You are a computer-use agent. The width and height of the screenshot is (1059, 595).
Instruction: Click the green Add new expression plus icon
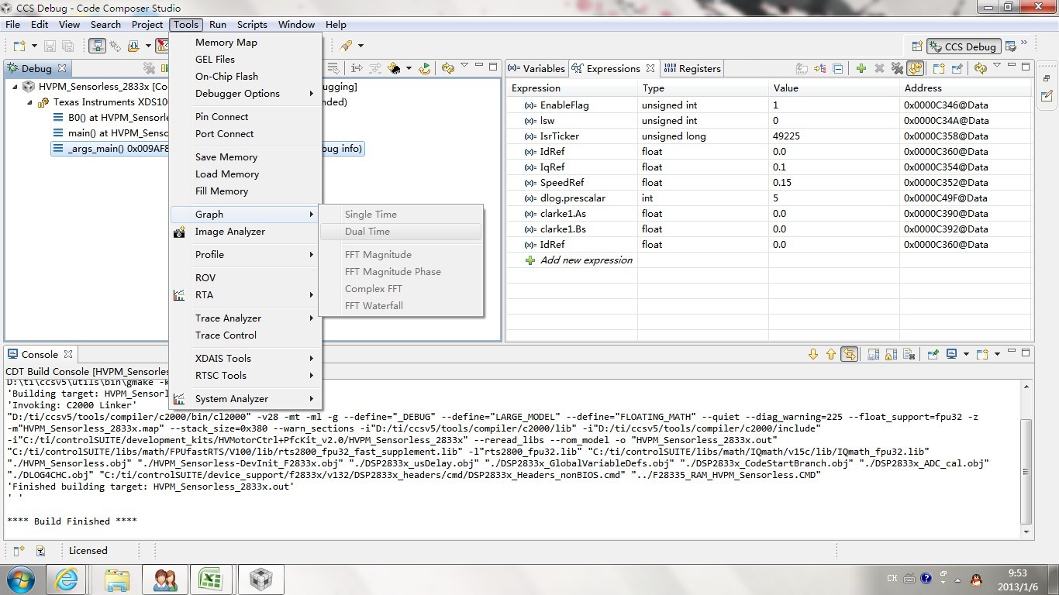click(x=861, y=68)
